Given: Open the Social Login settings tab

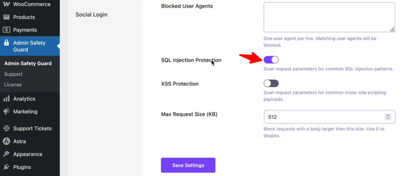Looking at the screenshot, I should tap(91, 14).
